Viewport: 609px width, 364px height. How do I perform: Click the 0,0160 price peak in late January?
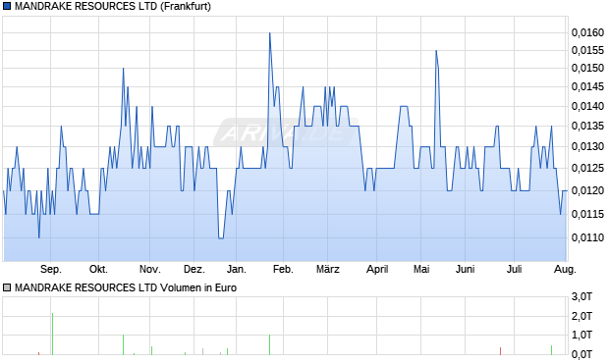tap(270, 33)
